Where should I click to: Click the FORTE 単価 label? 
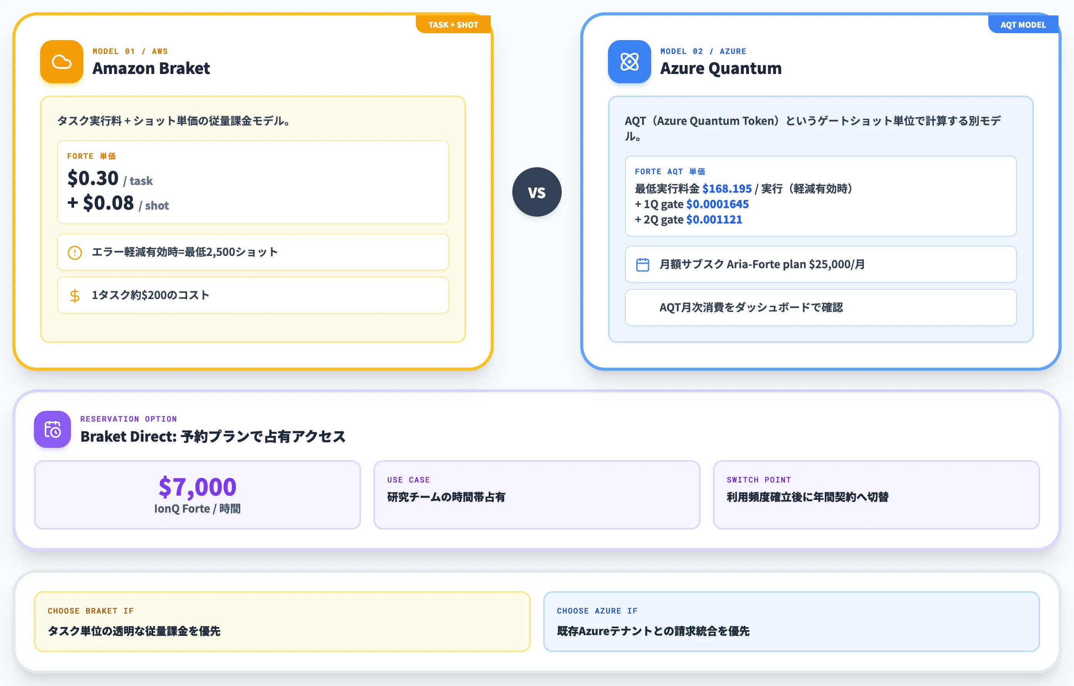tap(91, 156)
